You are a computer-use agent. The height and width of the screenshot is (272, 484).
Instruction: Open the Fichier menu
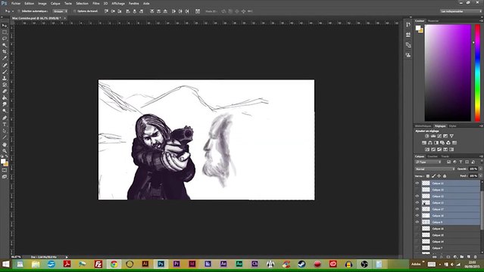[16, 3]
